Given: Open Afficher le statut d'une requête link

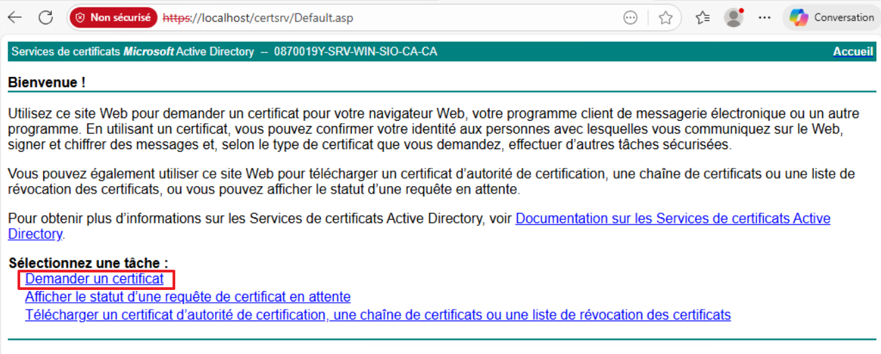Looking at the screenshot, I should (187, 297).
